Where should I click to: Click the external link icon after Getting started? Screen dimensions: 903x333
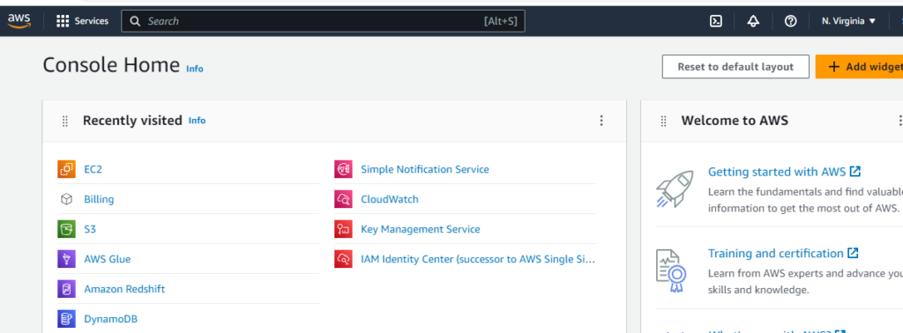(x=855, y=172)
